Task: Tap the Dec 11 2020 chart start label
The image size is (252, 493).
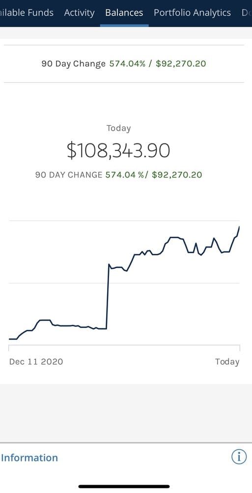Action: (36, 361)
